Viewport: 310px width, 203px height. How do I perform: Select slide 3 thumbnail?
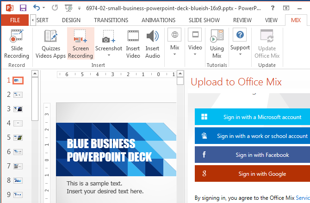coord(18,109)
